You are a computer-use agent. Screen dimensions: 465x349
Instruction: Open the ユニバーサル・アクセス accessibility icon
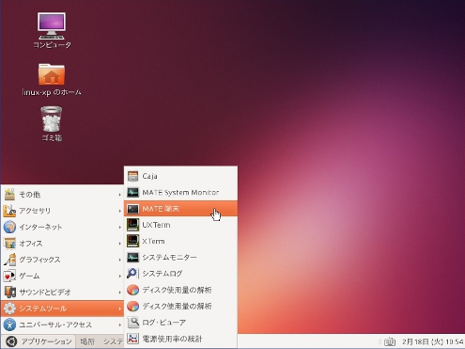(x=9, y=325)
